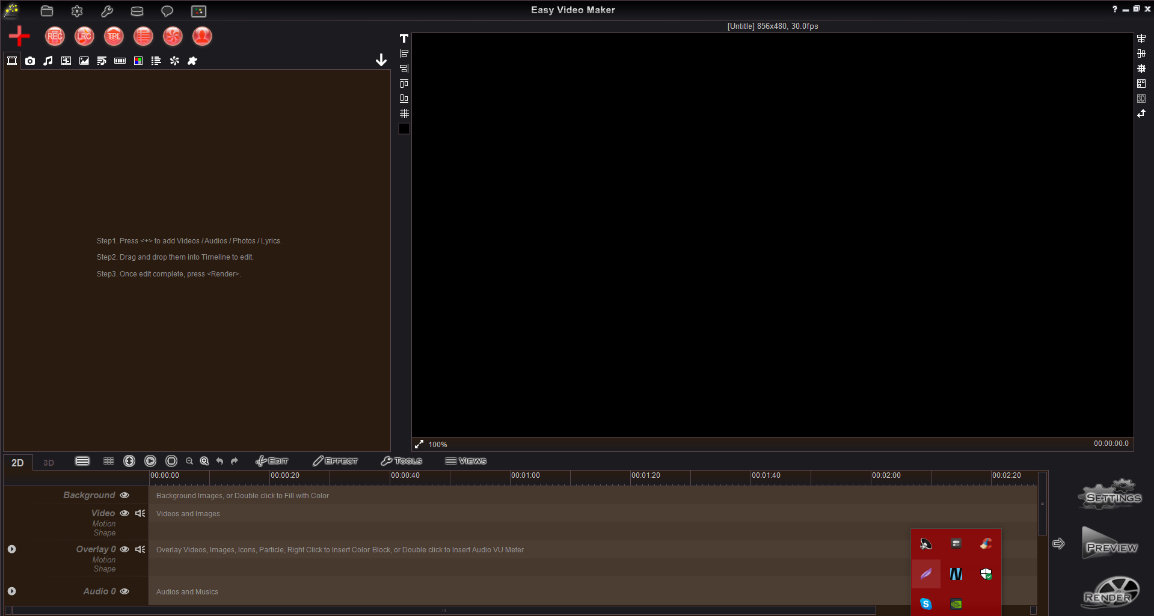Open the LRC lyric maker button
The height and width of the screenshot is (616, 1154).
click(x=84, y=36)
